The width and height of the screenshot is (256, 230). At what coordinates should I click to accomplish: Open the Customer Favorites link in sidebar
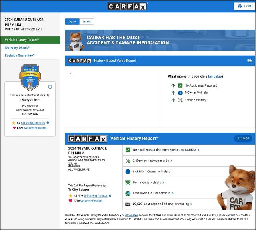coord(35,128)
